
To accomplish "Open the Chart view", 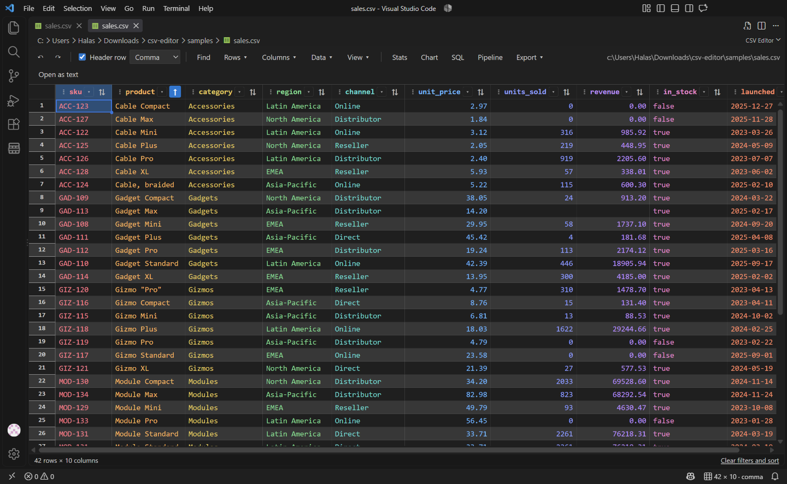I will 429,57.
